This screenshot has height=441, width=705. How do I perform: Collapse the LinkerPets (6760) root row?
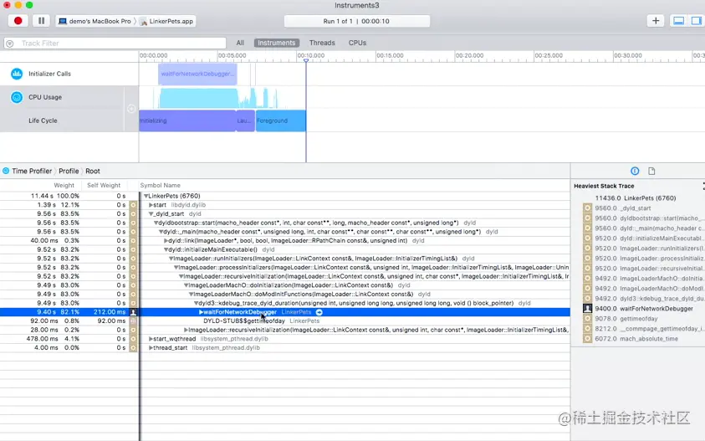(146, 196)
